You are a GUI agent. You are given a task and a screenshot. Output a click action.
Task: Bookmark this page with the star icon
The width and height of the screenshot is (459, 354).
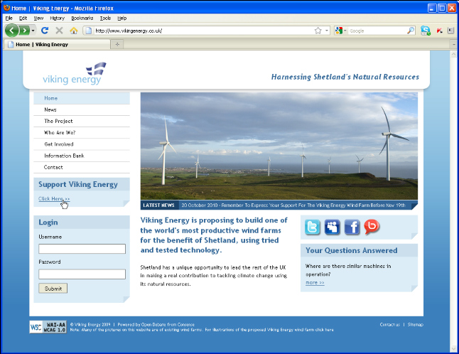[x=318, y=31]
